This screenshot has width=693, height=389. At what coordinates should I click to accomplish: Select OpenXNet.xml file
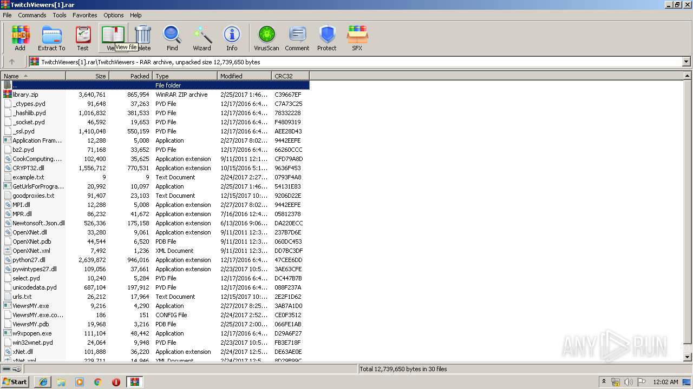click(31, 251)
